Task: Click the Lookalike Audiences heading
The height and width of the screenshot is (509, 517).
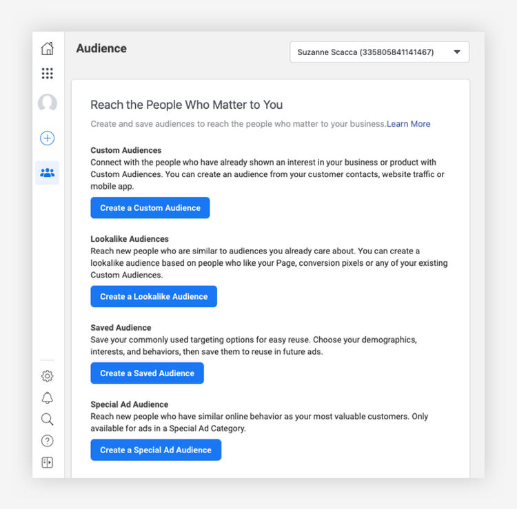Action: pos(130,239)
